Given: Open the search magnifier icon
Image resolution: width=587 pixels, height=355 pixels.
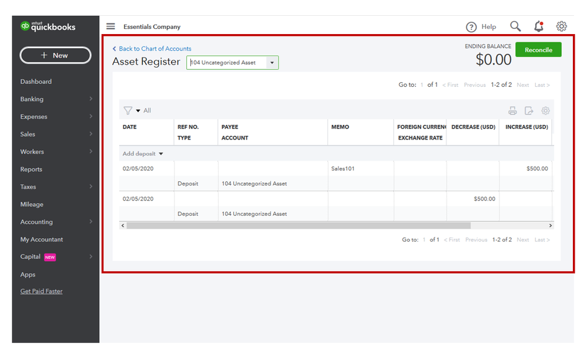Looking at the screenshot, I should (515, 26).
